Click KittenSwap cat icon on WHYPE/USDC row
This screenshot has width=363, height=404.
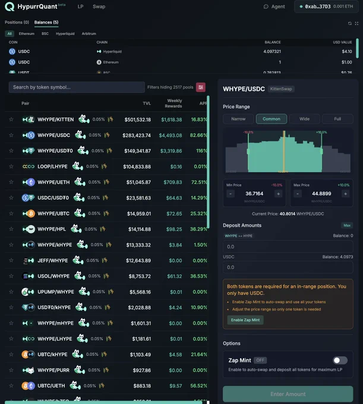80,135
